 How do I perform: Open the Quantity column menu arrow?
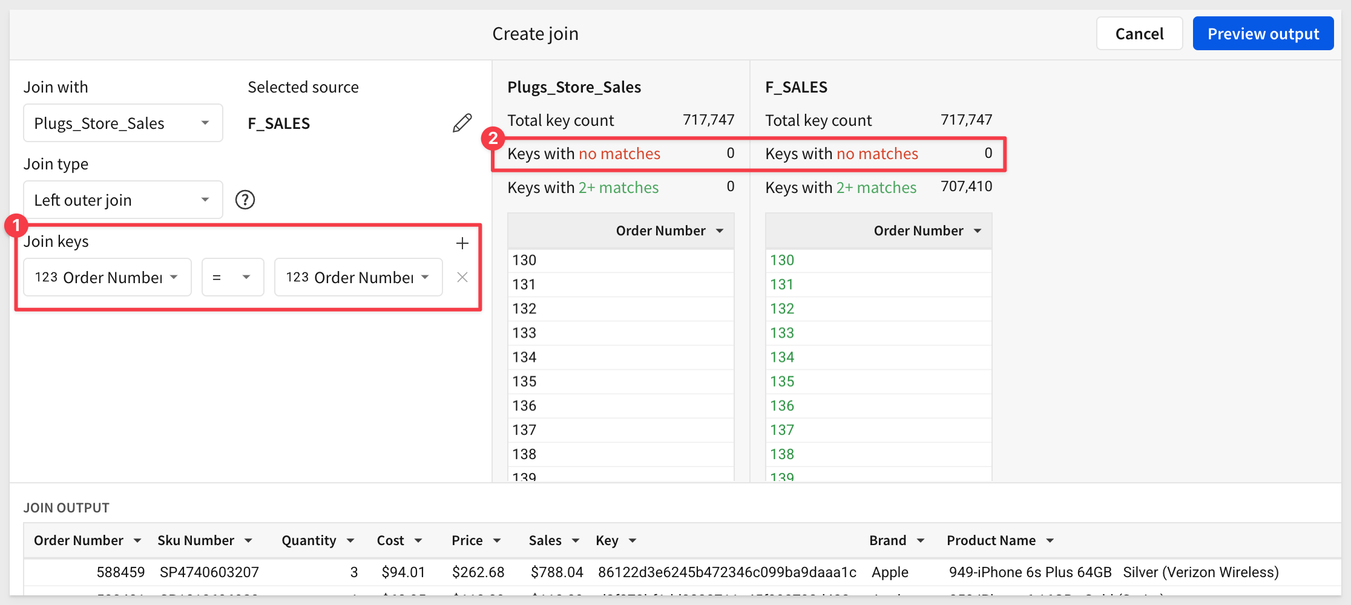(x=350, y=541)
